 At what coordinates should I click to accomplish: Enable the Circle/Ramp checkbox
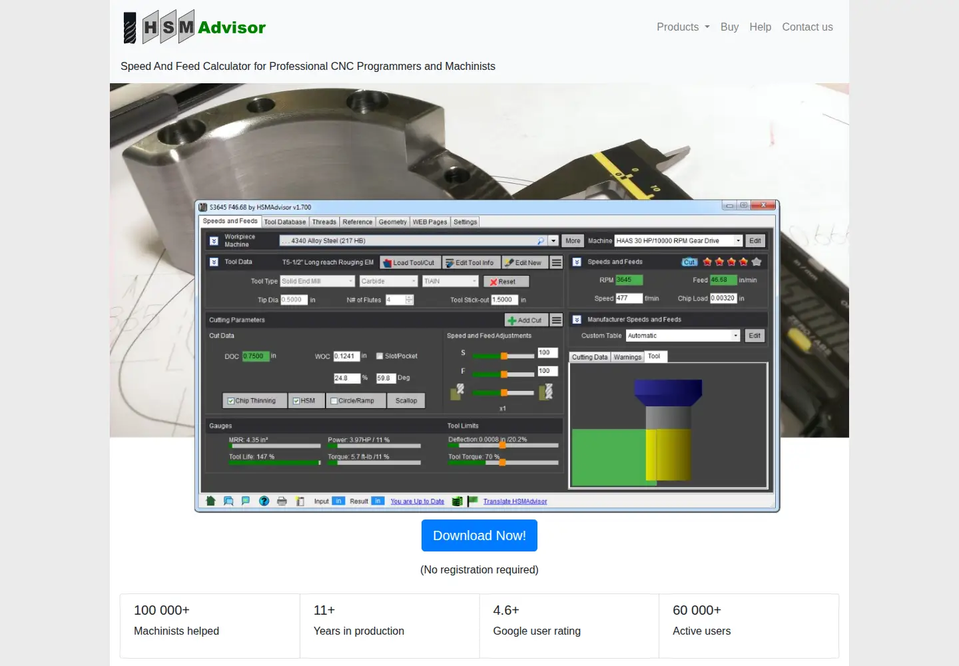tap(334, 401)
